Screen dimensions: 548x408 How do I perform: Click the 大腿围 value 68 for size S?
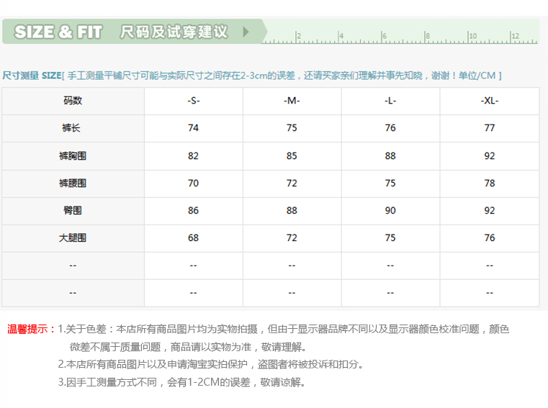coord(193,237)
